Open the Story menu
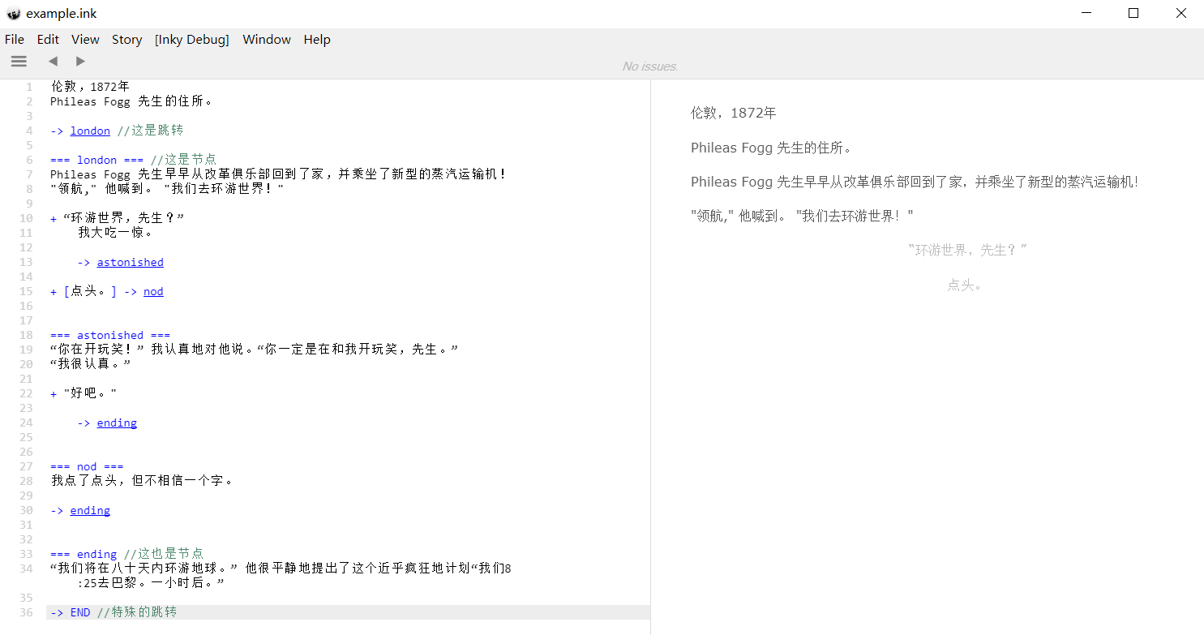This screenshot has height=635, width=1204. click(126, 39)
